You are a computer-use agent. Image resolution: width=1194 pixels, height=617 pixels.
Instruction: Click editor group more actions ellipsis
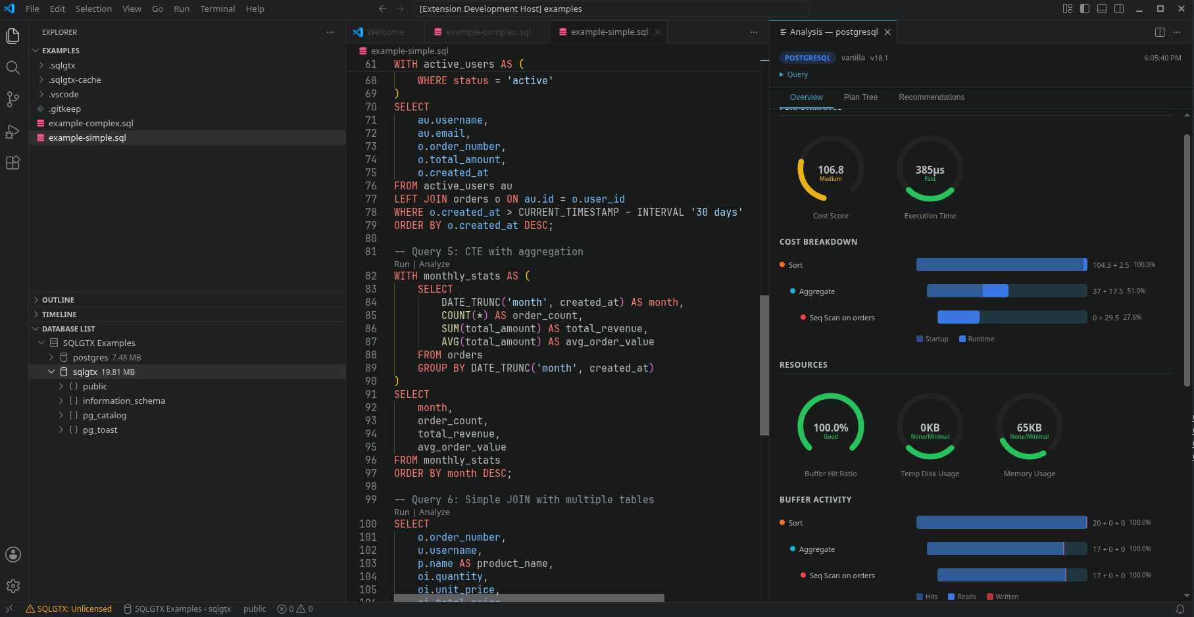pos(754,32)
